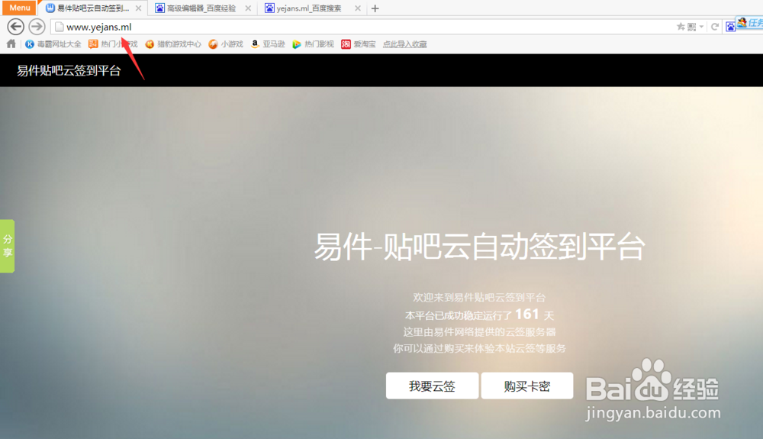Viewport: 763px width, 439px height.
Task: Open the 爱淘宝 bookmark
Action: pos(359,44)
